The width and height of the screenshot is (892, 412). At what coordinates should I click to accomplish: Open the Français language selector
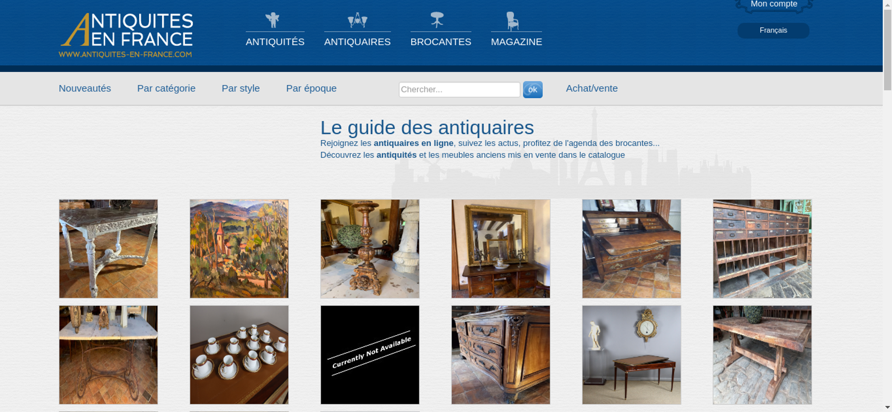click(x=773, y=30)
